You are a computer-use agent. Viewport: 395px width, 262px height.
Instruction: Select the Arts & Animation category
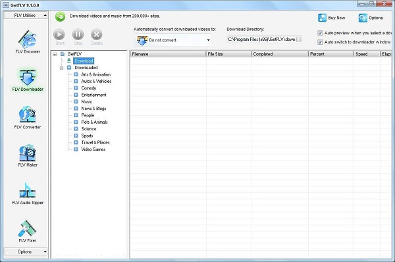(95, 74)
